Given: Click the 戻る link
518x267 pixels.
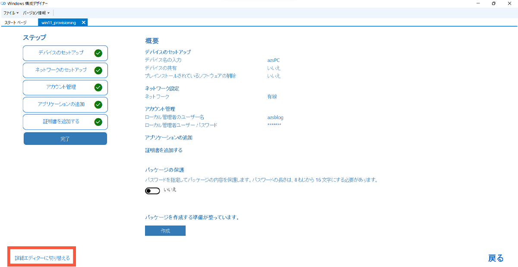Looking at the screenshot, I should point(495,258).
